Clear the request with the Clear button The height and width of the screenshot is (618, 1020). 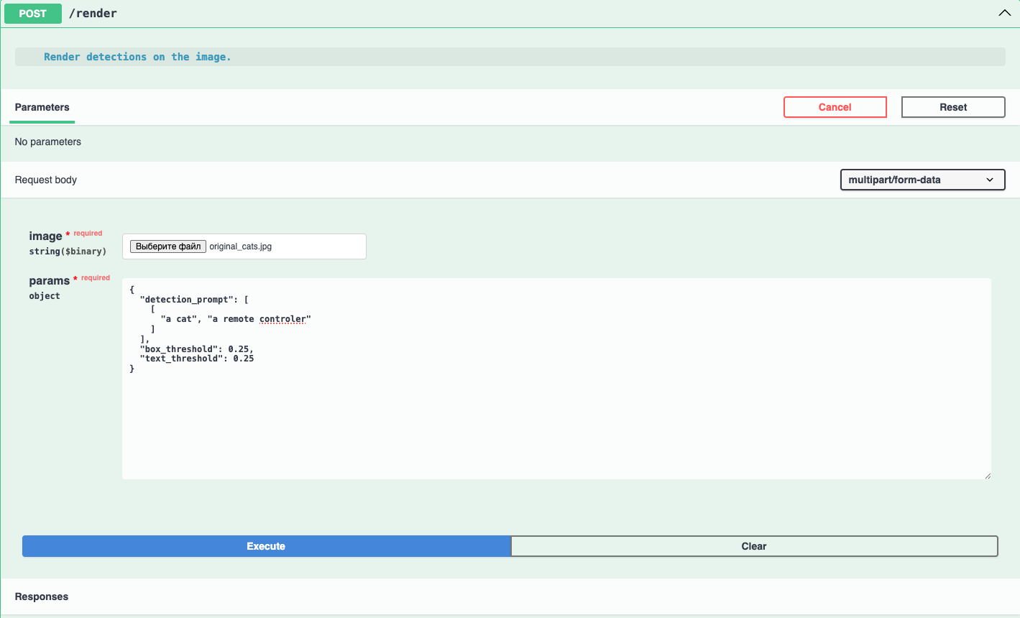click(753, 546)
